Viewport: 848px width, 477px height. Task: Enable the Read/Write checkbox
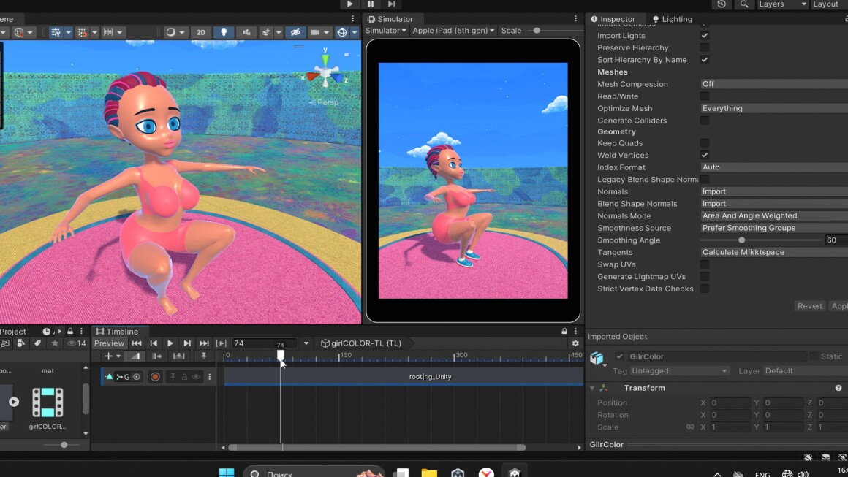704,96
